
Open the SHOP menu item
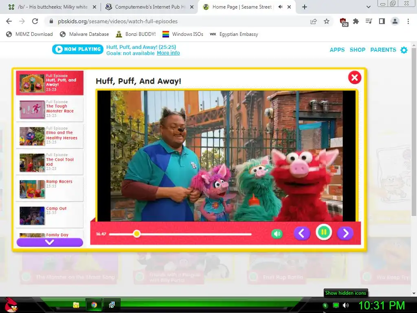pyautogui.click(x=358, y=50)
